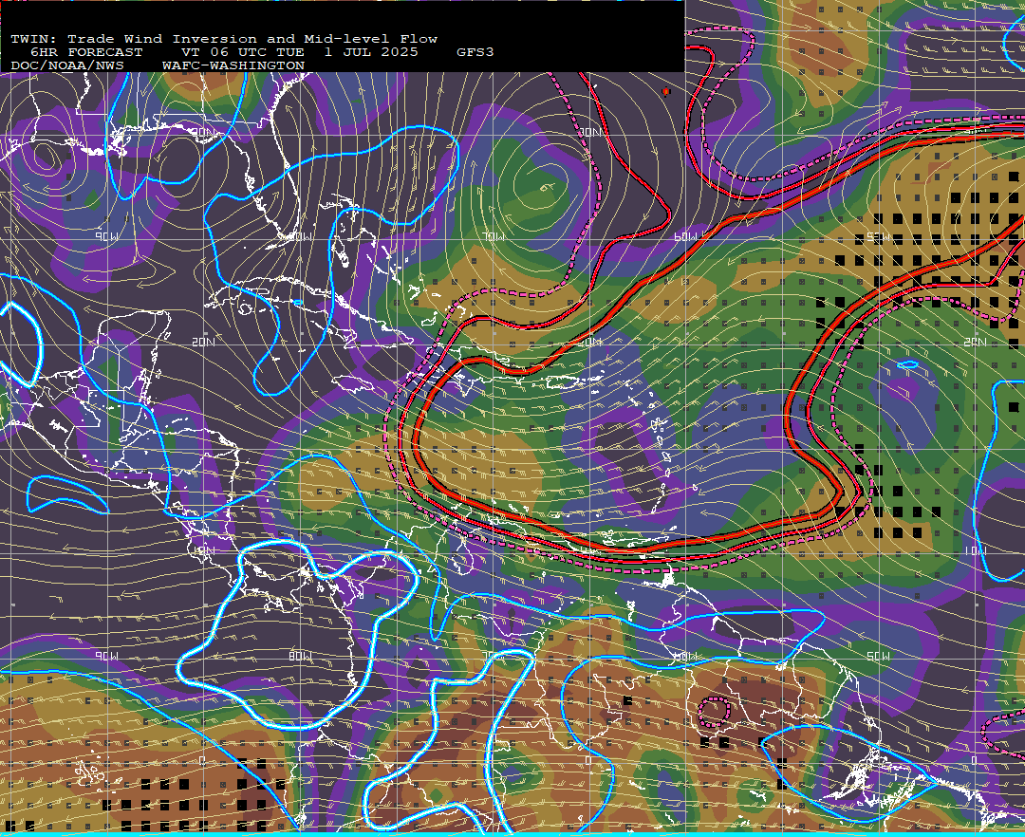Click the '10N' label at the far right
1025x837 pixels.
[x=975, y=551]
